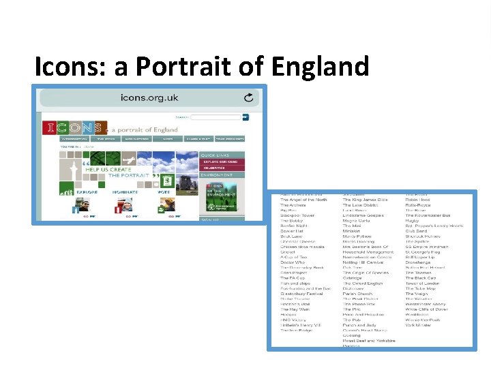Select Parish Church in the list

357,294
